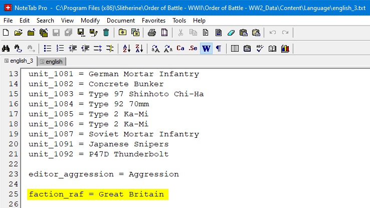The width and height of the screenshot is (370, 208).
Task: Click the .Se sentence case icon
Action: pos(193,48)
